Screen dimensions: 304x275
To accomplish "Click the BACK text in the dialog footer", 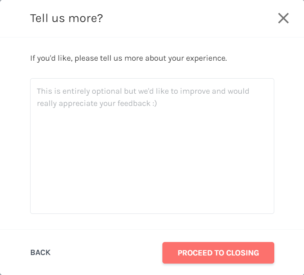I will click(x=40, y=253).
